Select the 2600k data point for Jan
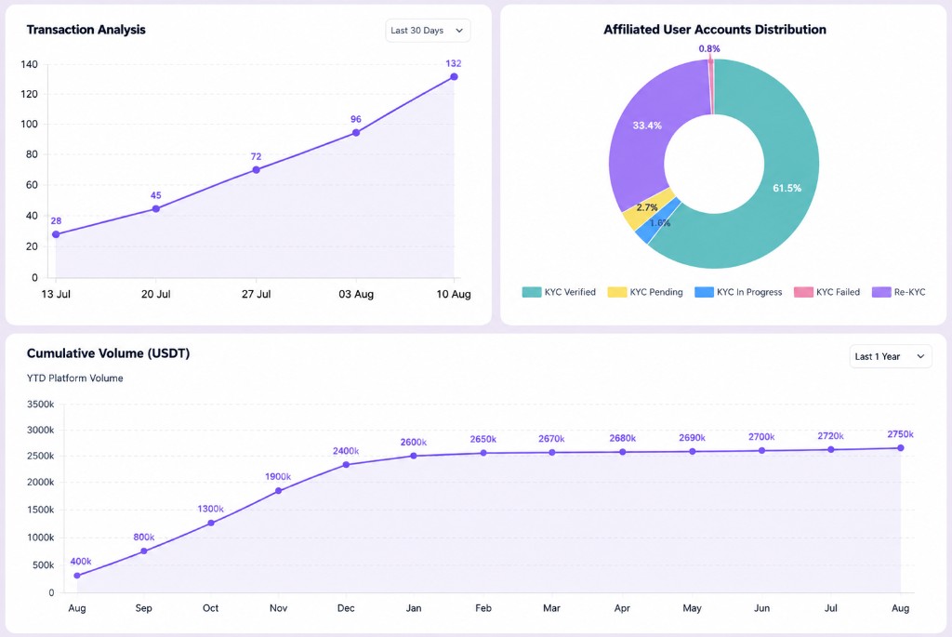This screenshot has width=952, height=637. 414,456
